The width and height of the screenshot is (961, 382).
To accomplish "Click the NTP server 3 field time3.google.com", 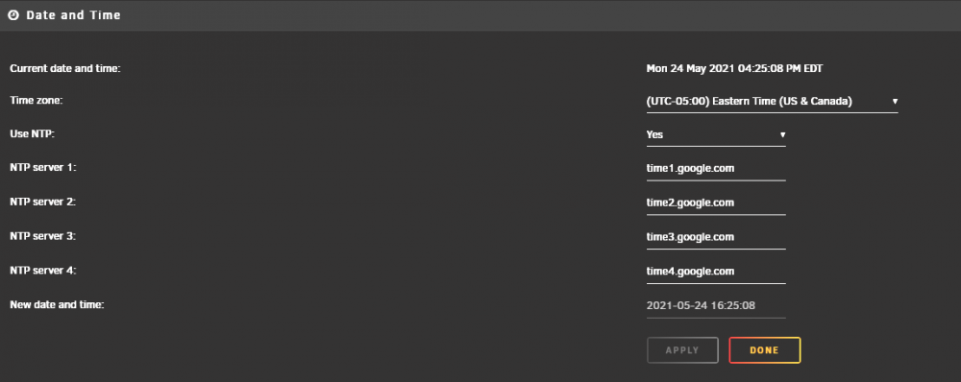I will click(x=716, y=237).
